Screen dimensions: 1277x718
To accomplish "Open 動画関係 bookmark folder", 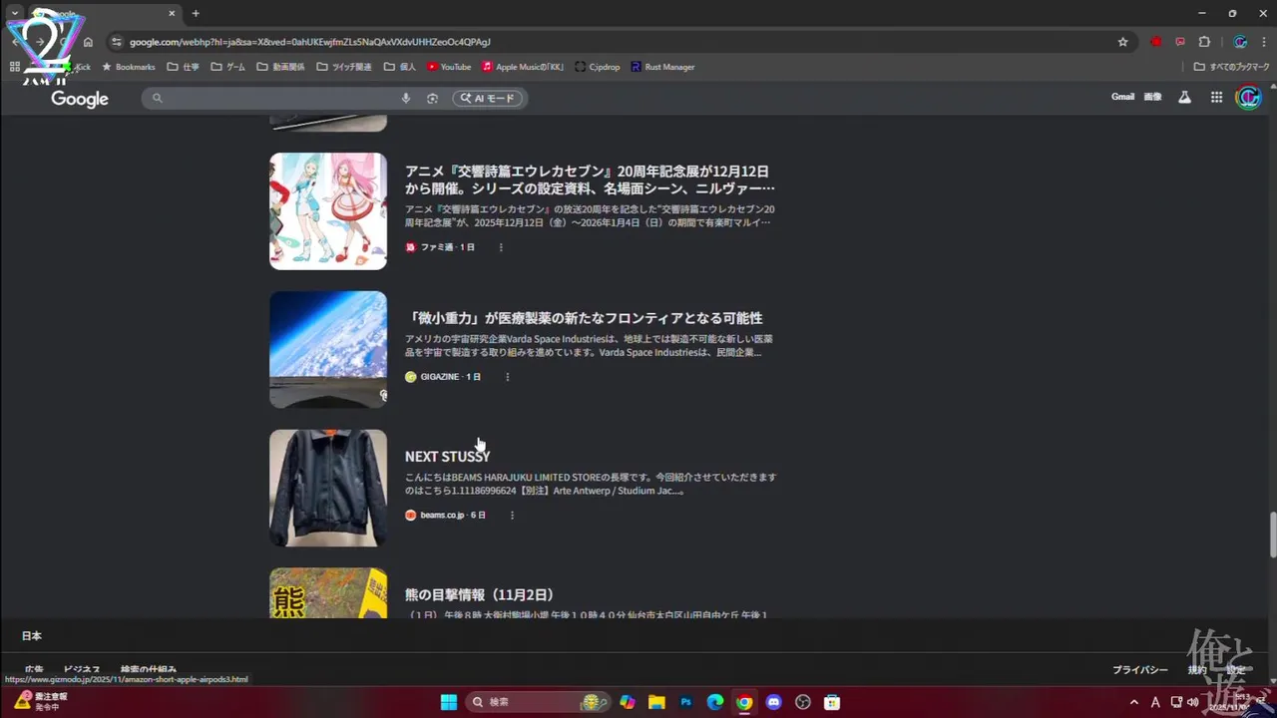I will click(281, 67).
